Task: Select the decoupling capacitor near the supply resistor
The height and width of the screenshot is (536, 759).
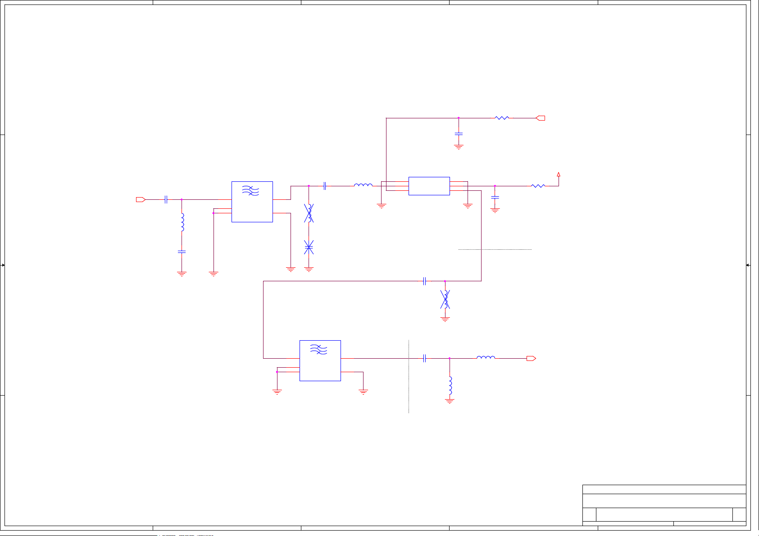Action: [495, 197]
